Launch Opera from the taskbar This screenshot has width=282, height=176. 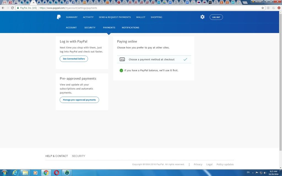click(56, 173)
